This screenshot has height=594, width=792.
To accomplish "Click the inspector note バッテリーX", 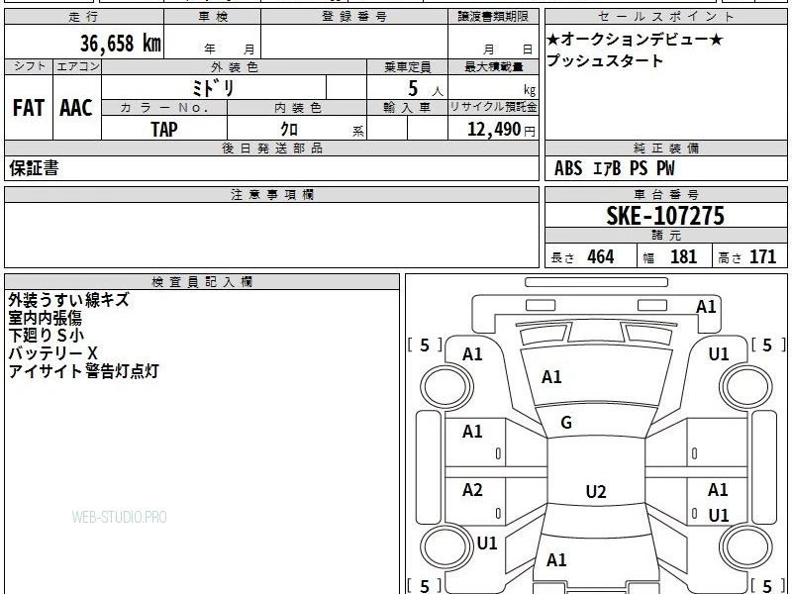I will tap(52, 353).
